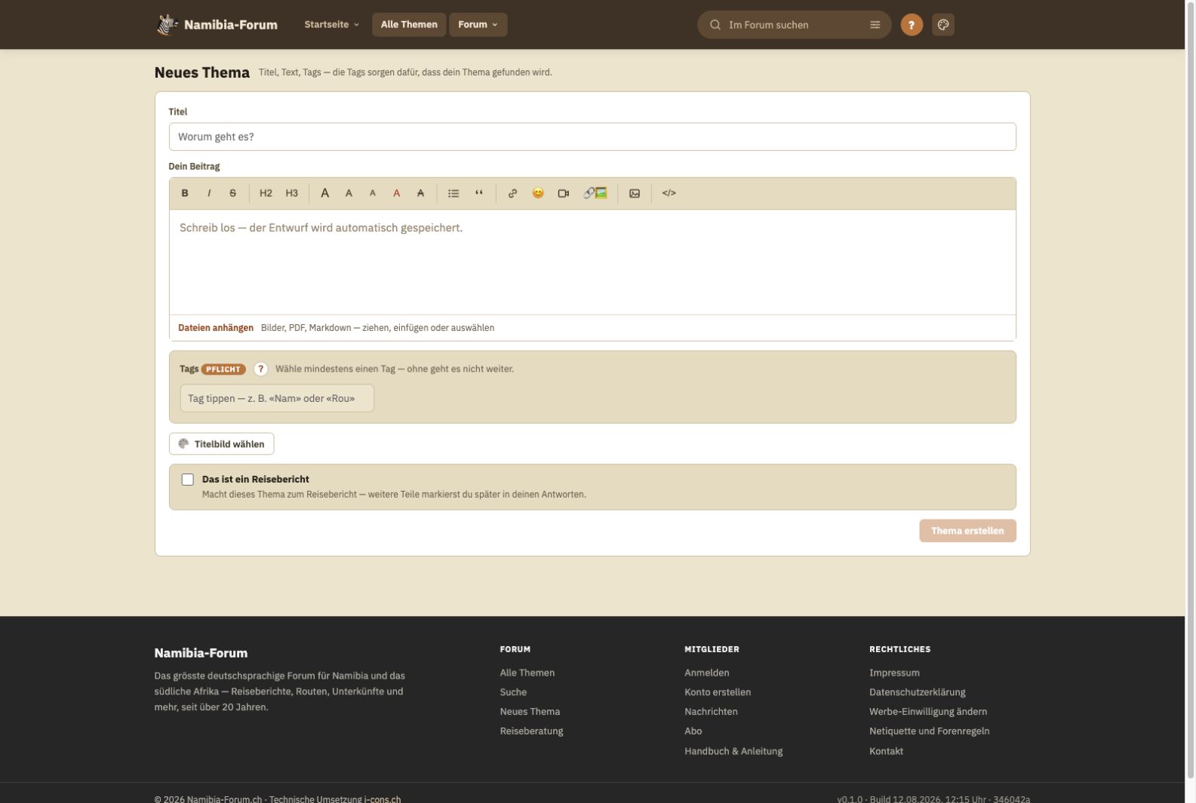Open the help button in the header

click(x=912, y=25)
